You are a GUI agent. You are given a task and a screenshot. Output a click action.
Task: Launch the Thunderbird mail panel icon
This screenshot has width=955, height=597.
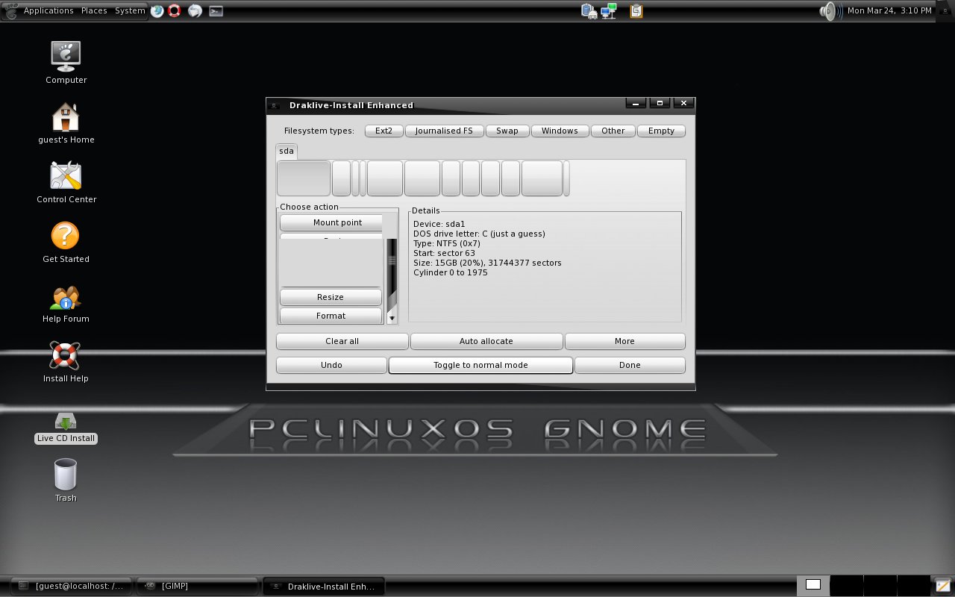pos(195,10)
